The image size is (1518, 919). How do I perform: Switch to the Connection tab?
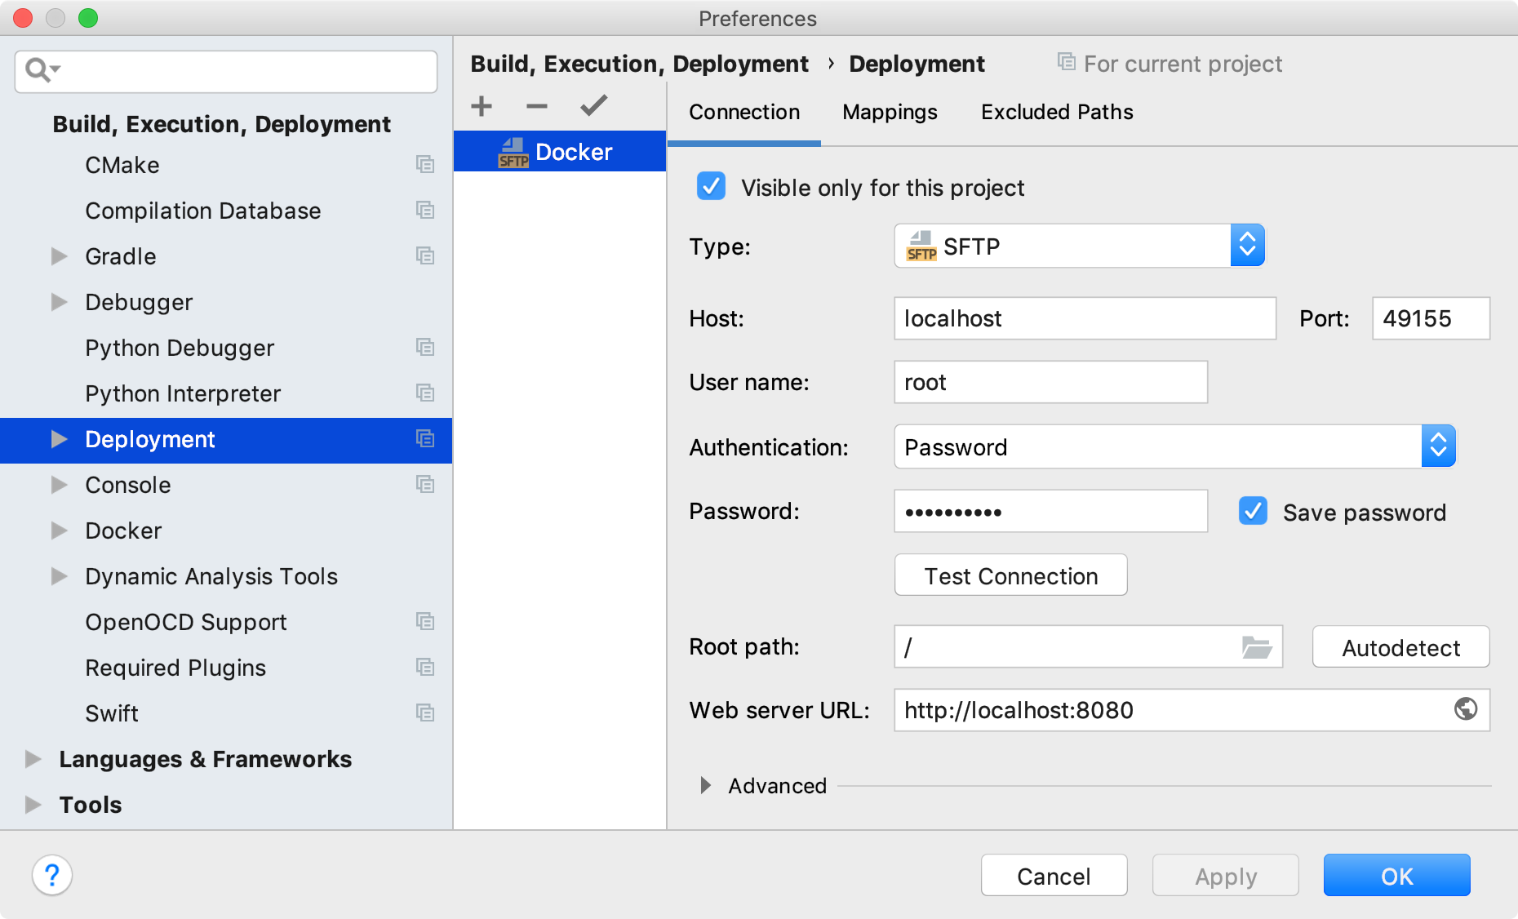pyautogui.click(x=744, y=113)
